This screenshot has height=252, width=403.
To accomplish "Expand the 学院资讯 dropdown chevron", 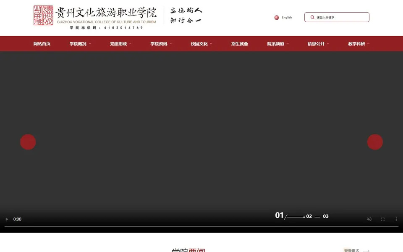I will pos(171,44).
